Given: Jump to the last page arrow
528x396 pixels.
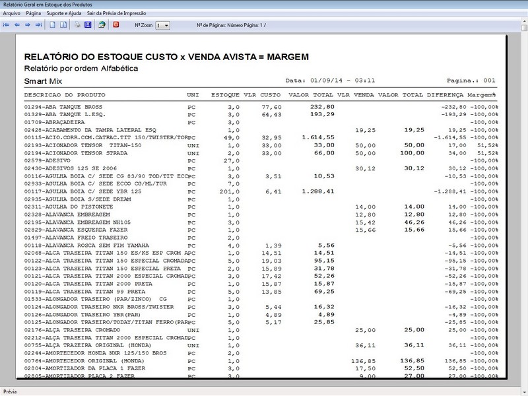Looking at the screenshot, I should [x=38, y=24].
